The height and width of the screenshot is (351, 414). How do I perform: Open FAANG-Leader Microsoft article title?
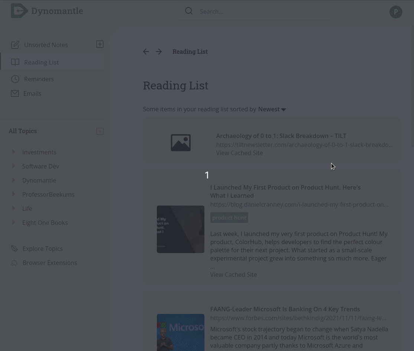285,309
